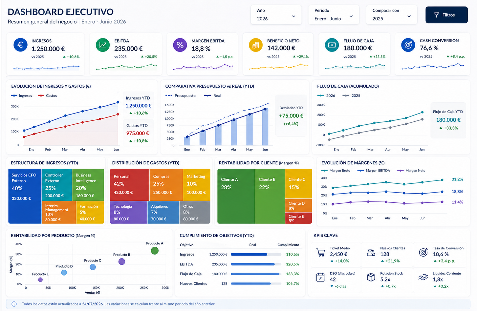Open the Periodo Enero - Junio dropdown
This screenshot has width=477, height=311.
click(334, 15)
